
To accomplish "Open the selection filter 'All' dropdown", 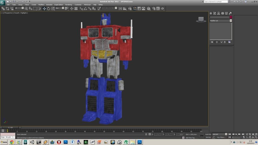I will point(19,8).
